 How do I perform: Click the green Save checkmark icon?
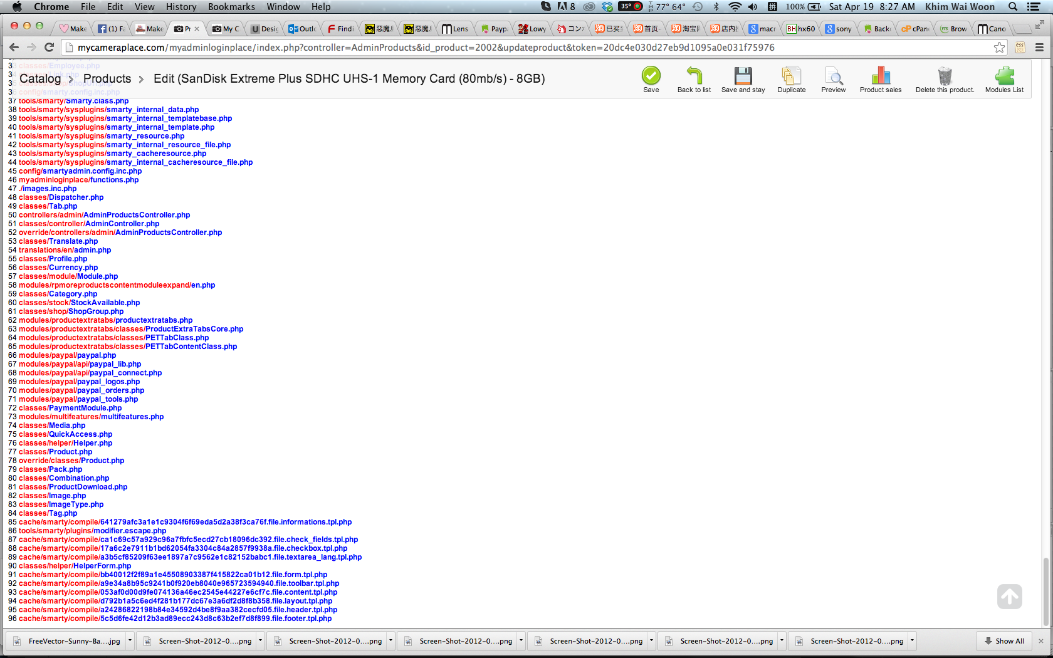point(651,76)
